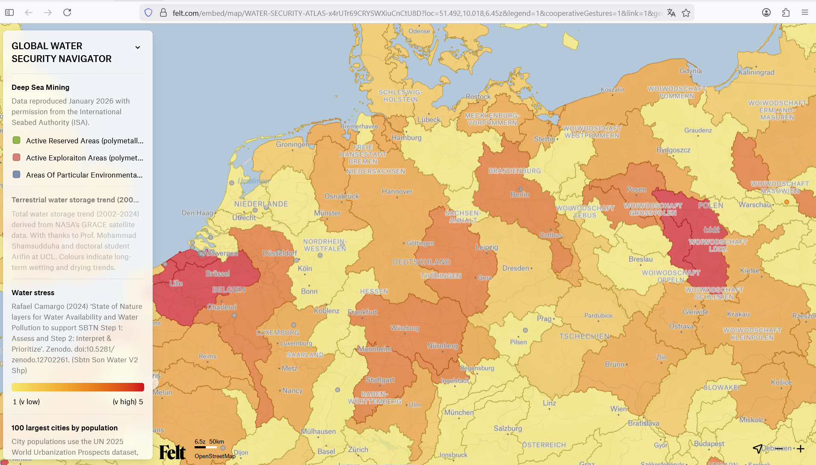Collapse the Global Water Security Navigator legend
Image resolution: width=816 pixels, height=465 pixels.
(138, 47)
